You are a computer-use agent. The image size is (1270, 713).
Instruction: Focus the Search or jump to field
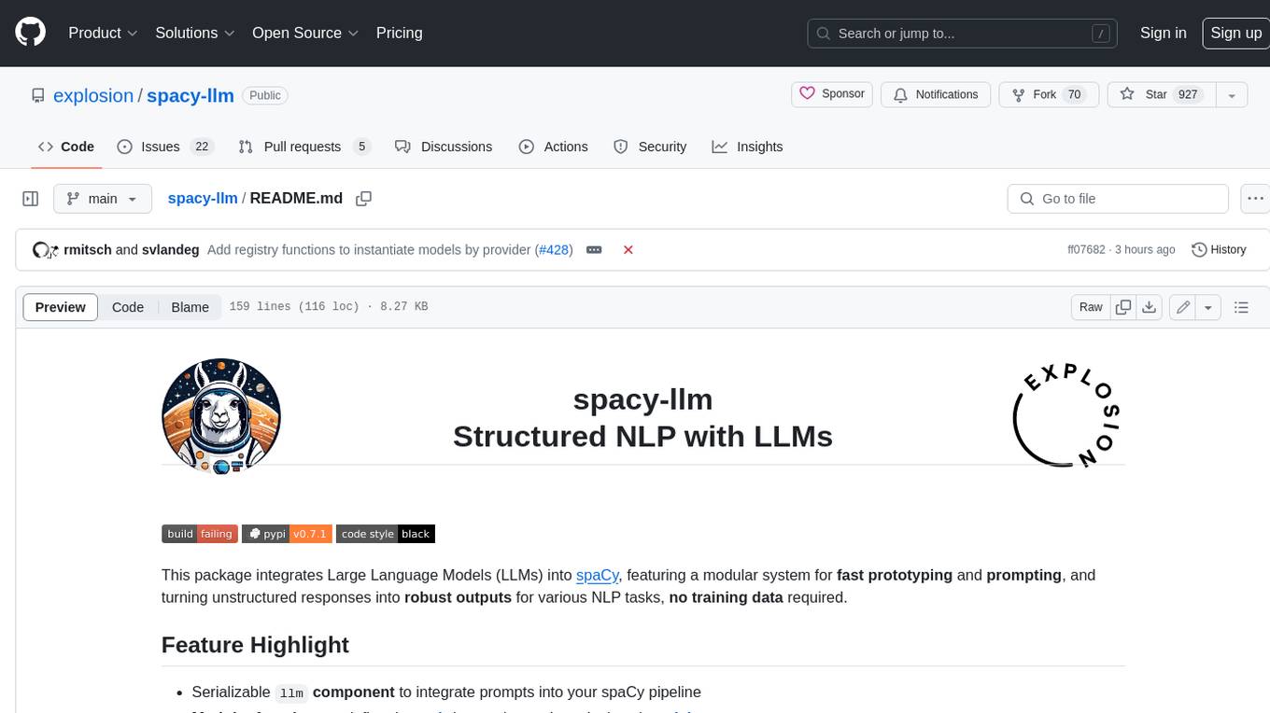pos(963,34)
